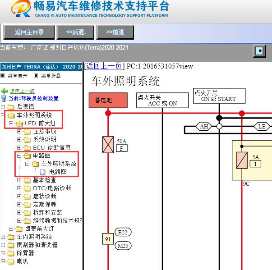Expand the 症状诊断 node
This screenshot has height=270, width=272.
[19, 196]
